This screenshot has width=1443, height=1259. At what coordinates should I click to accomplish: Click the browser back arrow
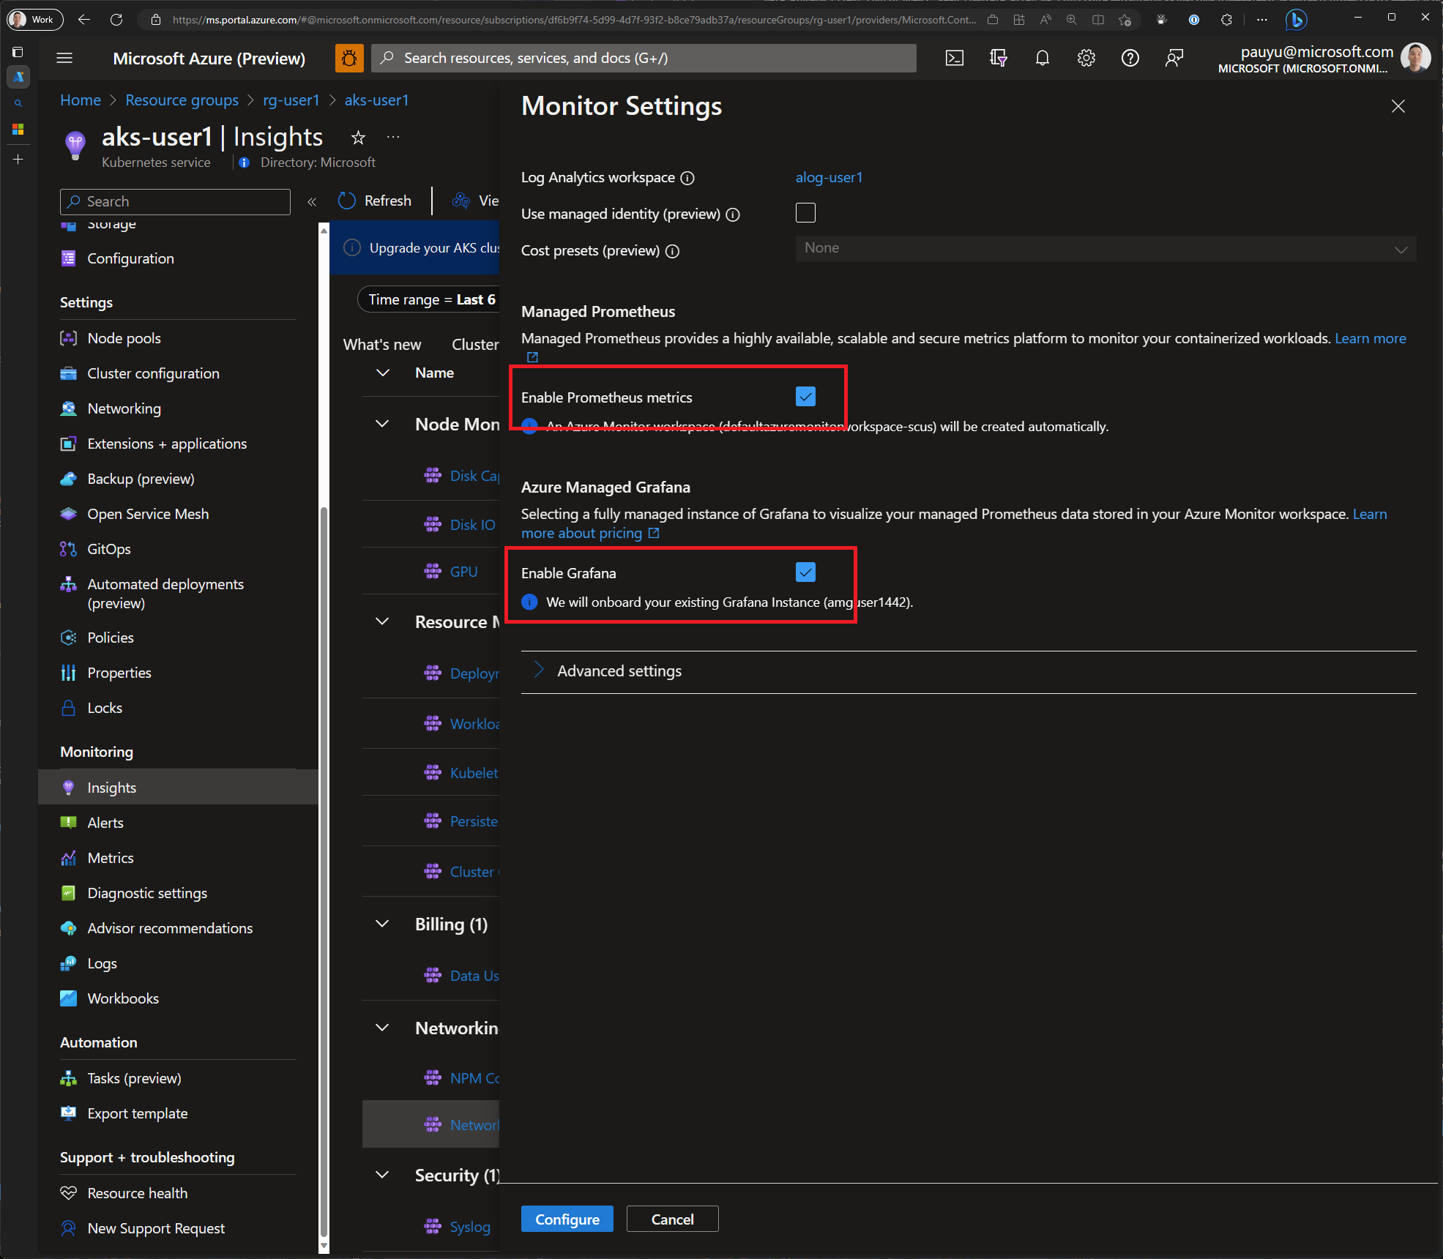84,20
